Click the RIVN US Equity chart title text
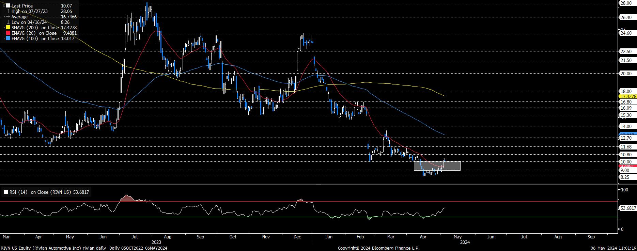The height and width of the screenshot is (251, 637). point(84,248)
